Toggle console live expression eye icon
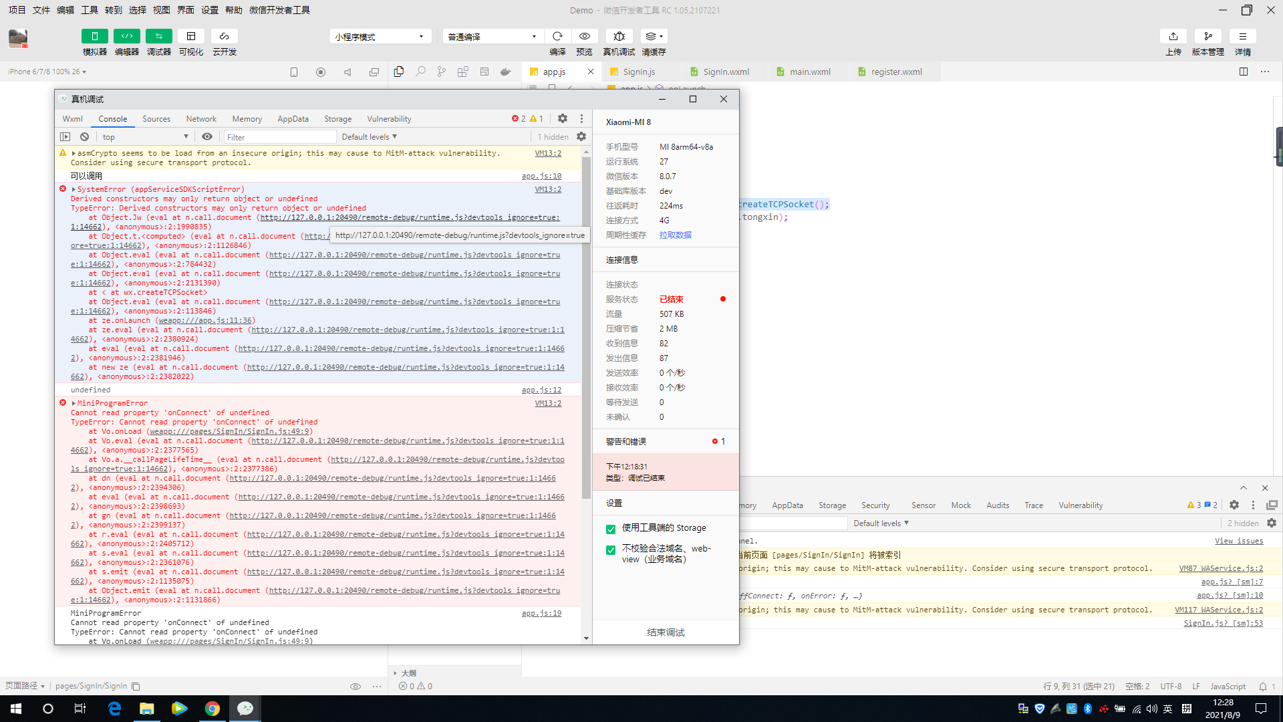The height and width of the screenshot is (722, 1283). coord(207,136)
